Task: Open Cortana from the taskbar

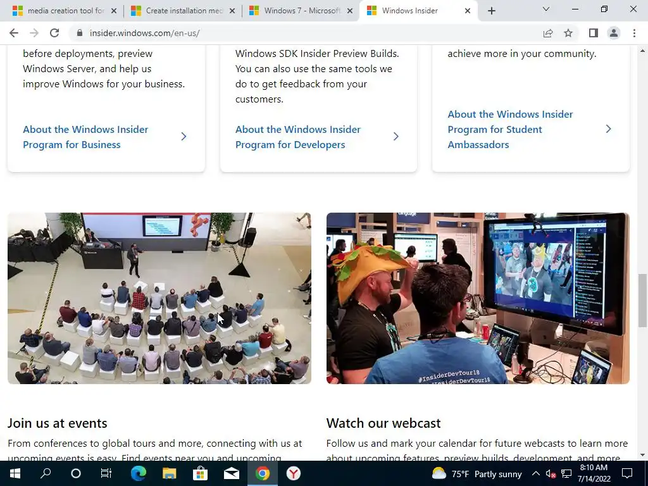Action: coord(76,473)
